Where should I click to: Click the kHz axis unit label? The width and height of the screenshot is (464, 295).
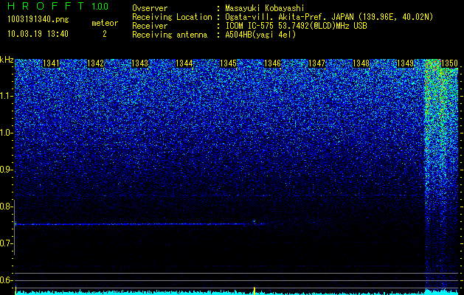point(7,60)
